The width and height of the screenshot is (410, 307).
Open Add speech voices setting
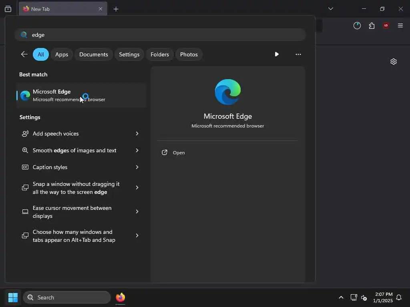[81, 134]
